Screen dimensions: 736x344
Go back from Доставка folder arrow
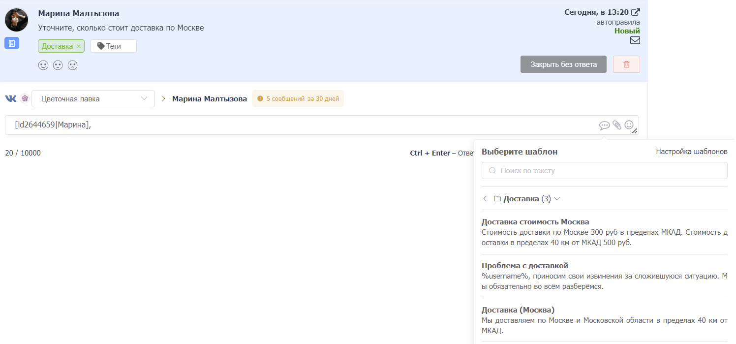coord(485,199)
